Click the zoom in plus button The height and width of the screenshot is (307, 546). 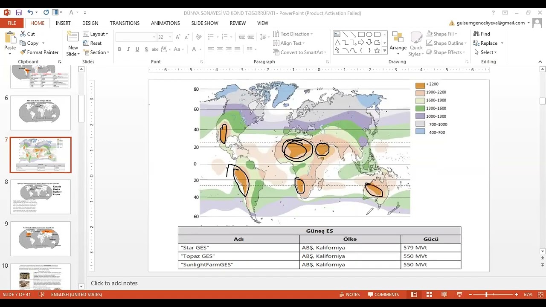(x=516, y=295)
